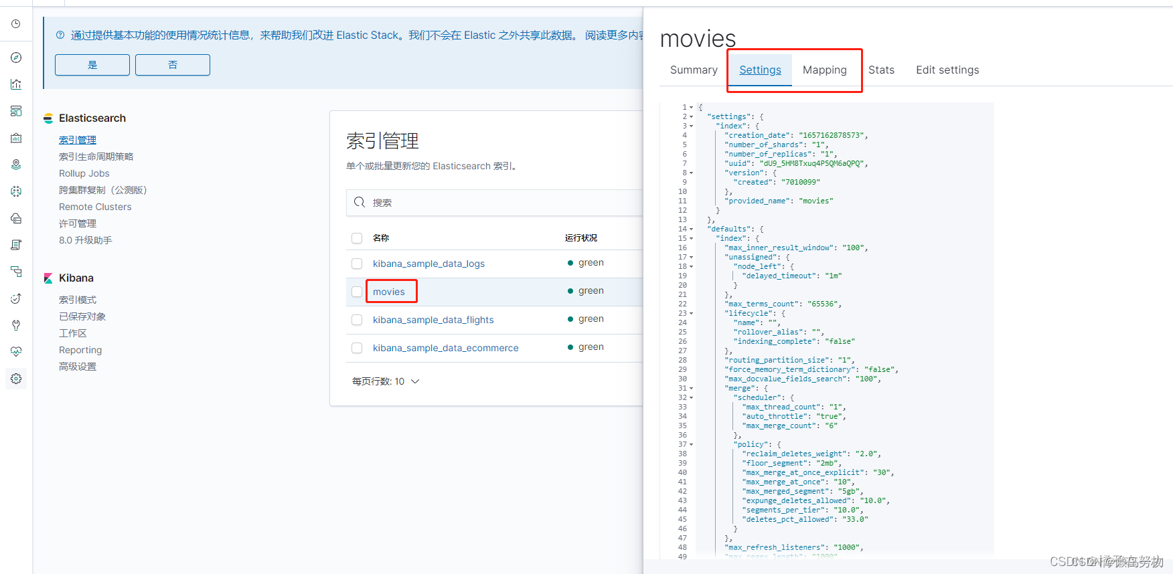
Task: Select 索引管理 in Elasticsearch menu
Action: tap(78, 140)
